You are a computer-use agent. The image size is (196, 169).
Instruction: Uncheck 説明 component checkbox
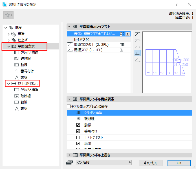pos(78,144)
